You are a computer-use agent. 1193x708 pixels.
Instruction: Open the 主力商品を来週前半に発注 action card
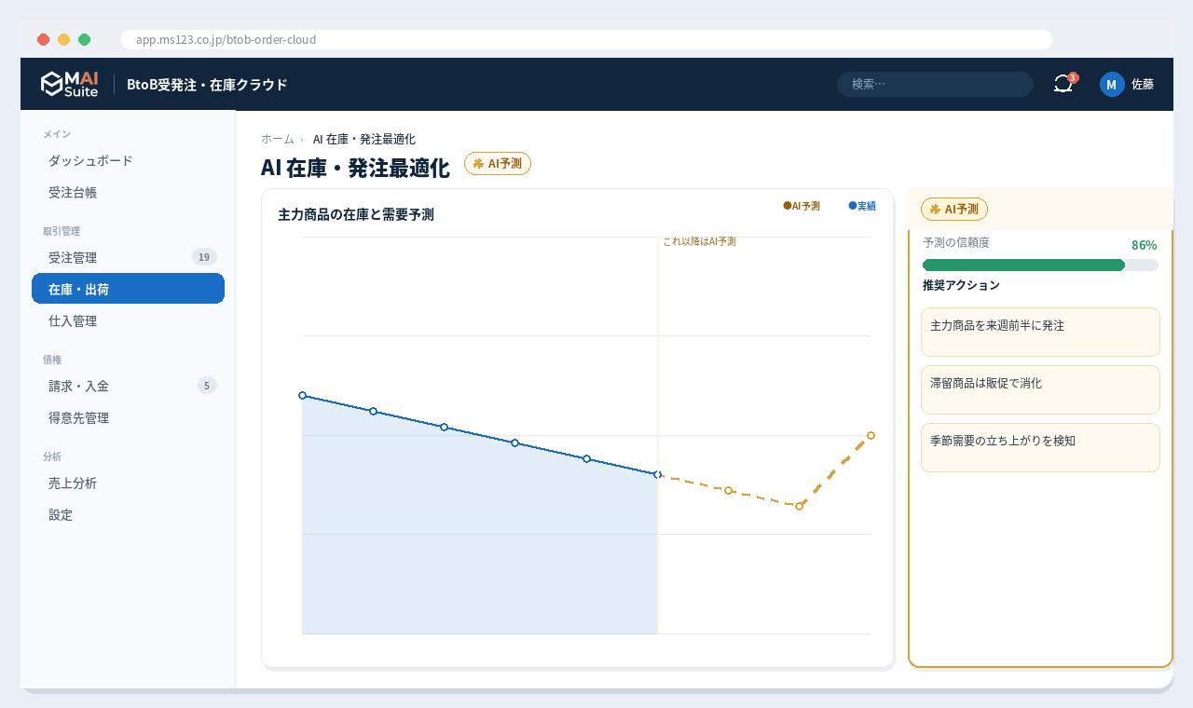click(1040, 332)
